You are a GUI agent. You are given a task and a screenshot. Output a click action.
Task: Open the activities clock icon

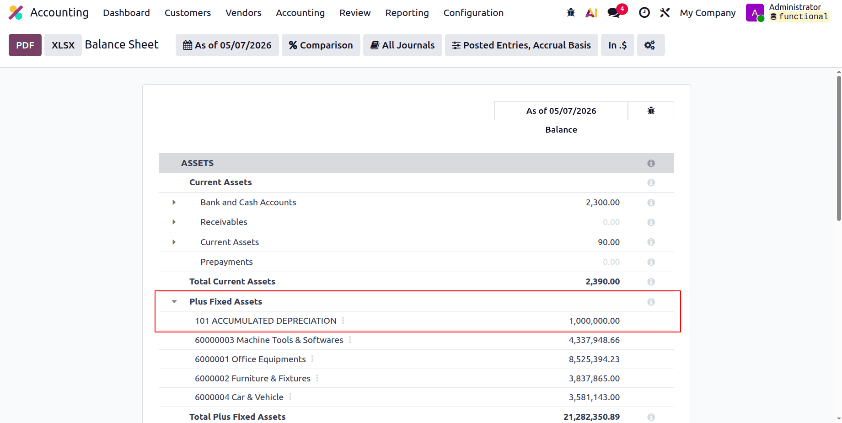[644, 13]
